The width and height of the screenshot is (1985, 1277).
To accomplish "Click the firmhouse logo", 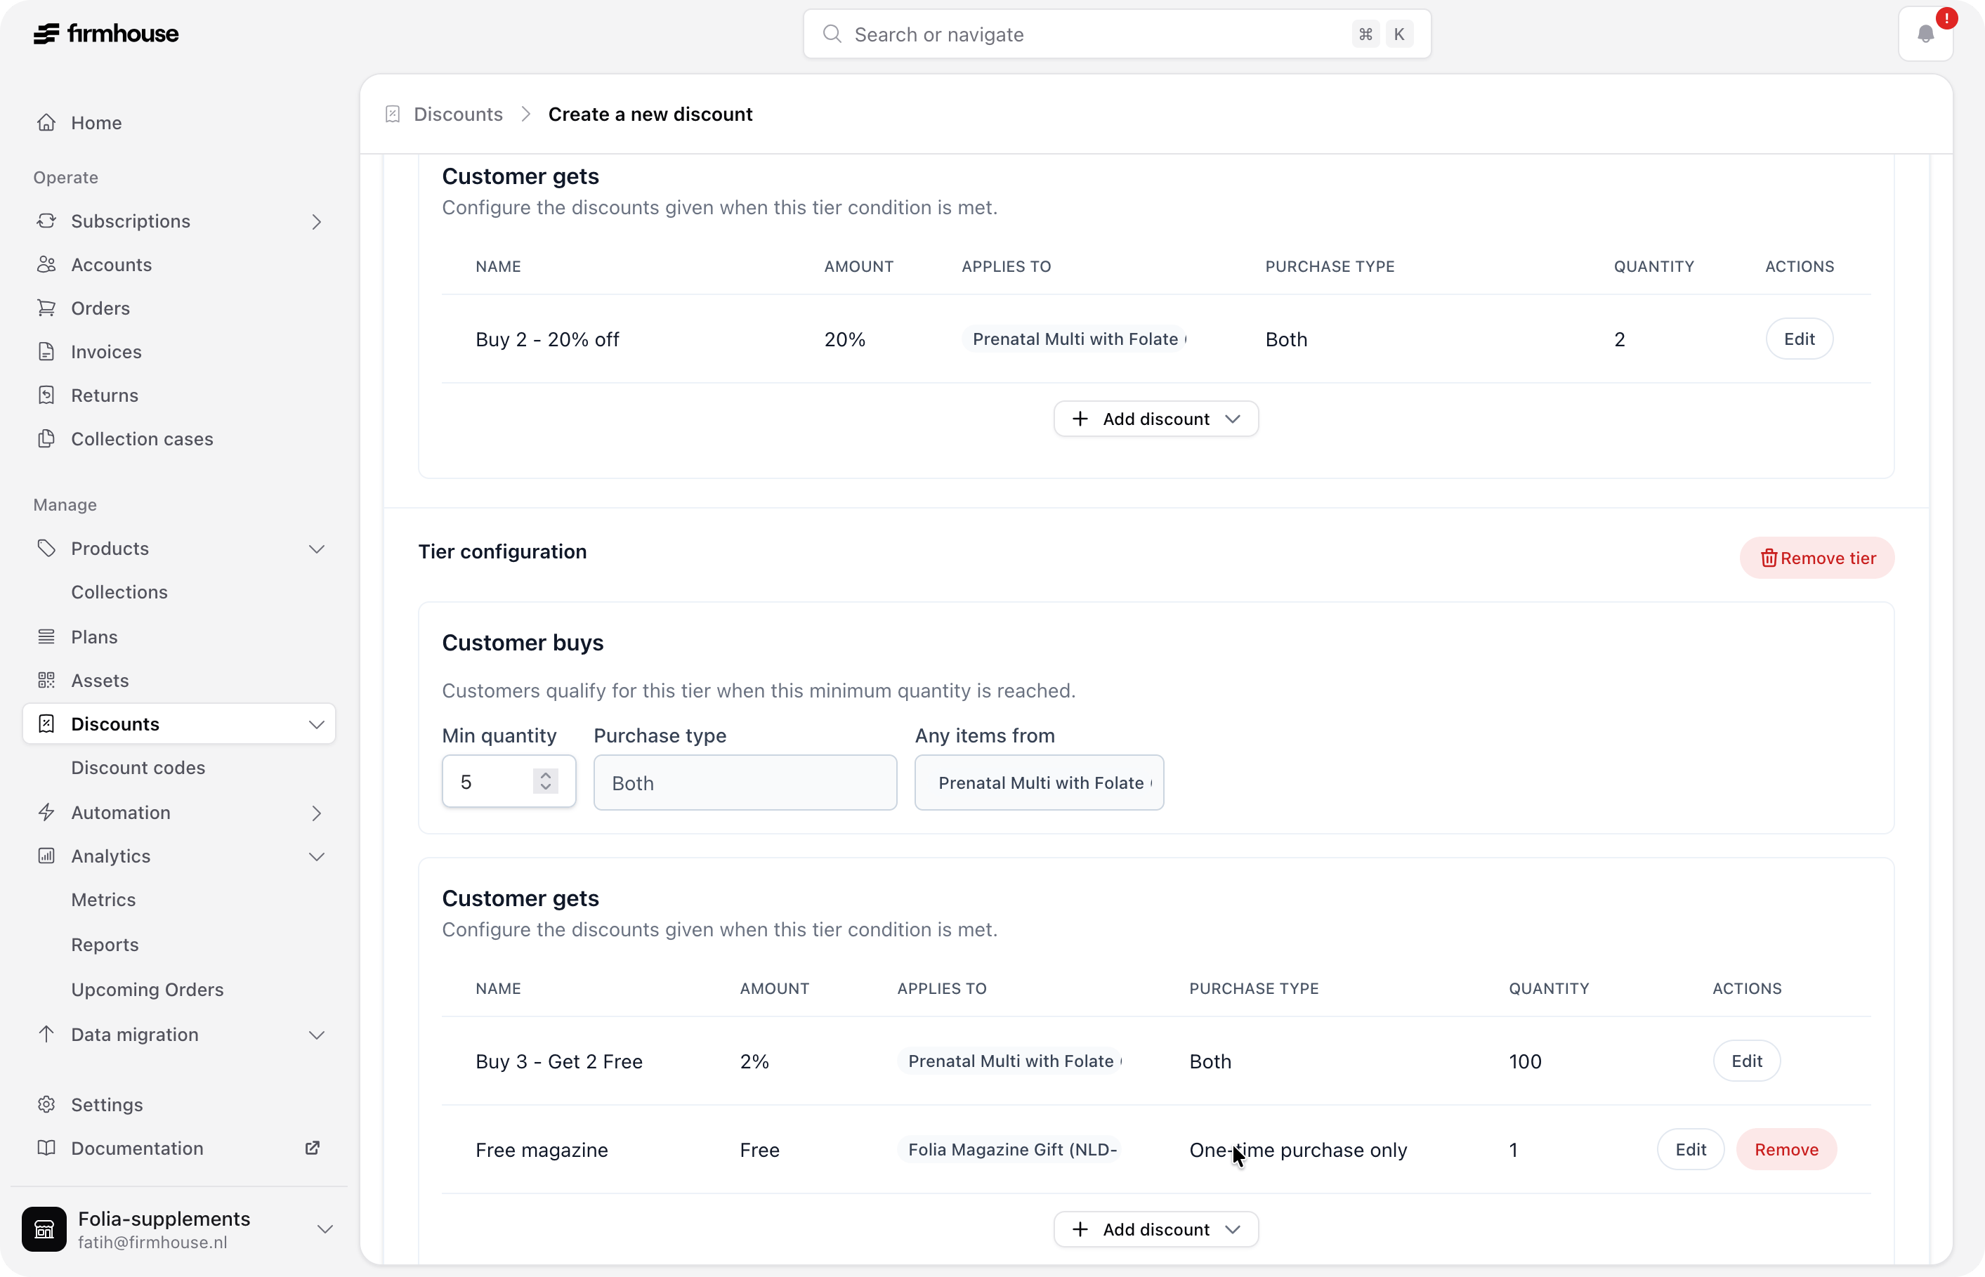I will click(x=106, y=34).
